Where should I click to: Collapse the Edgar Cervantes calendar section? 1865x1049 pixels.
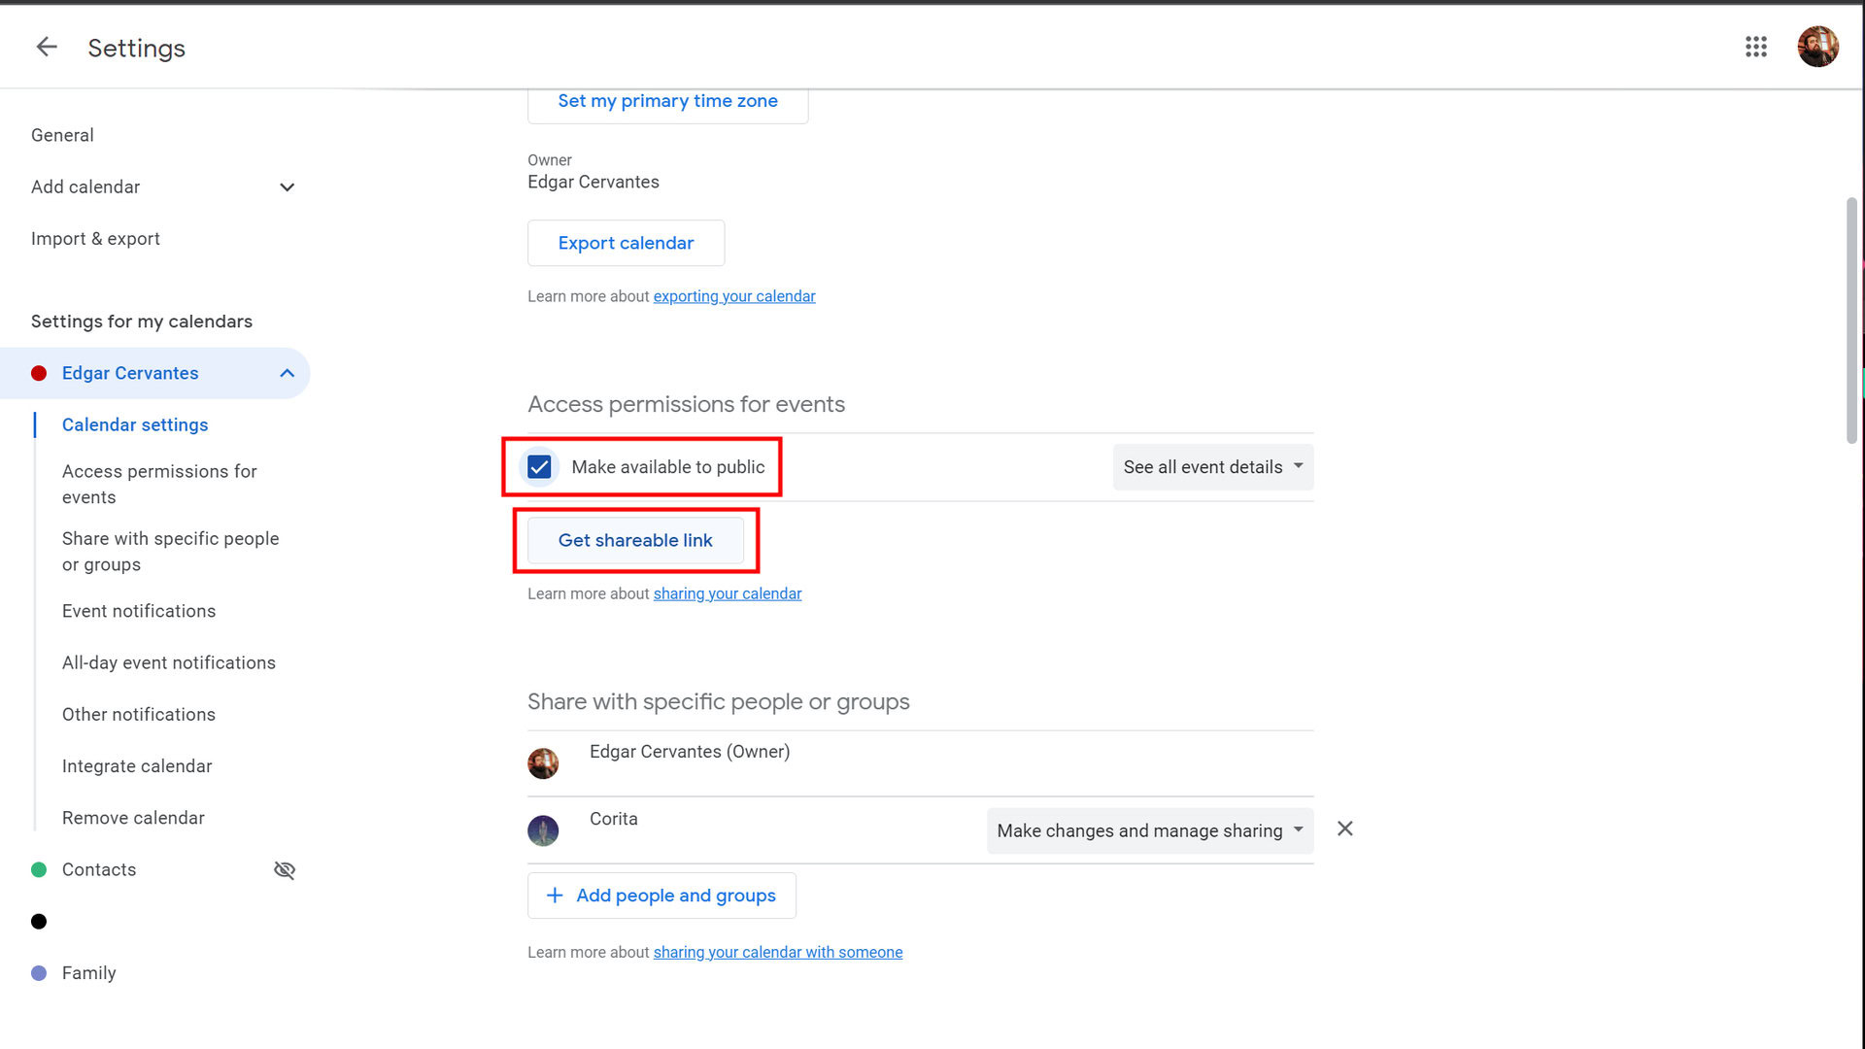pos(287,373)
